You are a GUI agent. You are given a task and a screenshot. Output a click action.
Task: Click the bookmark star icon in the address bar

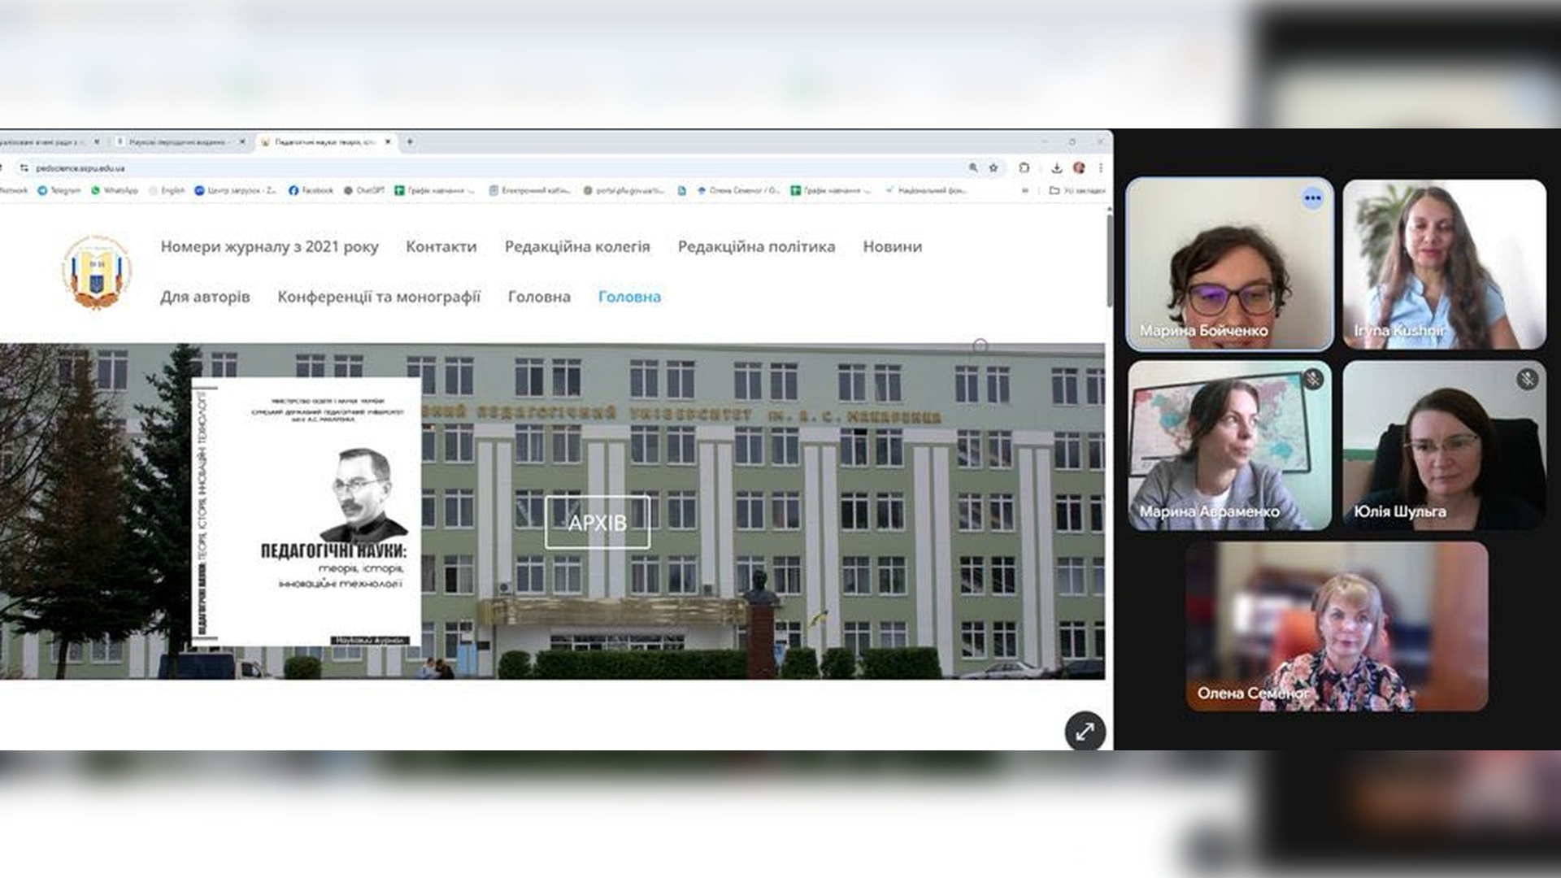point(994,167)
